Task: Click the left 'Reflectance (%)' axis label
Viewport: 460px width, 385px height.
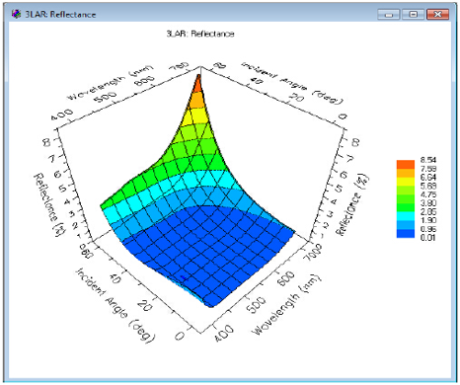Action: pos(49,204)
